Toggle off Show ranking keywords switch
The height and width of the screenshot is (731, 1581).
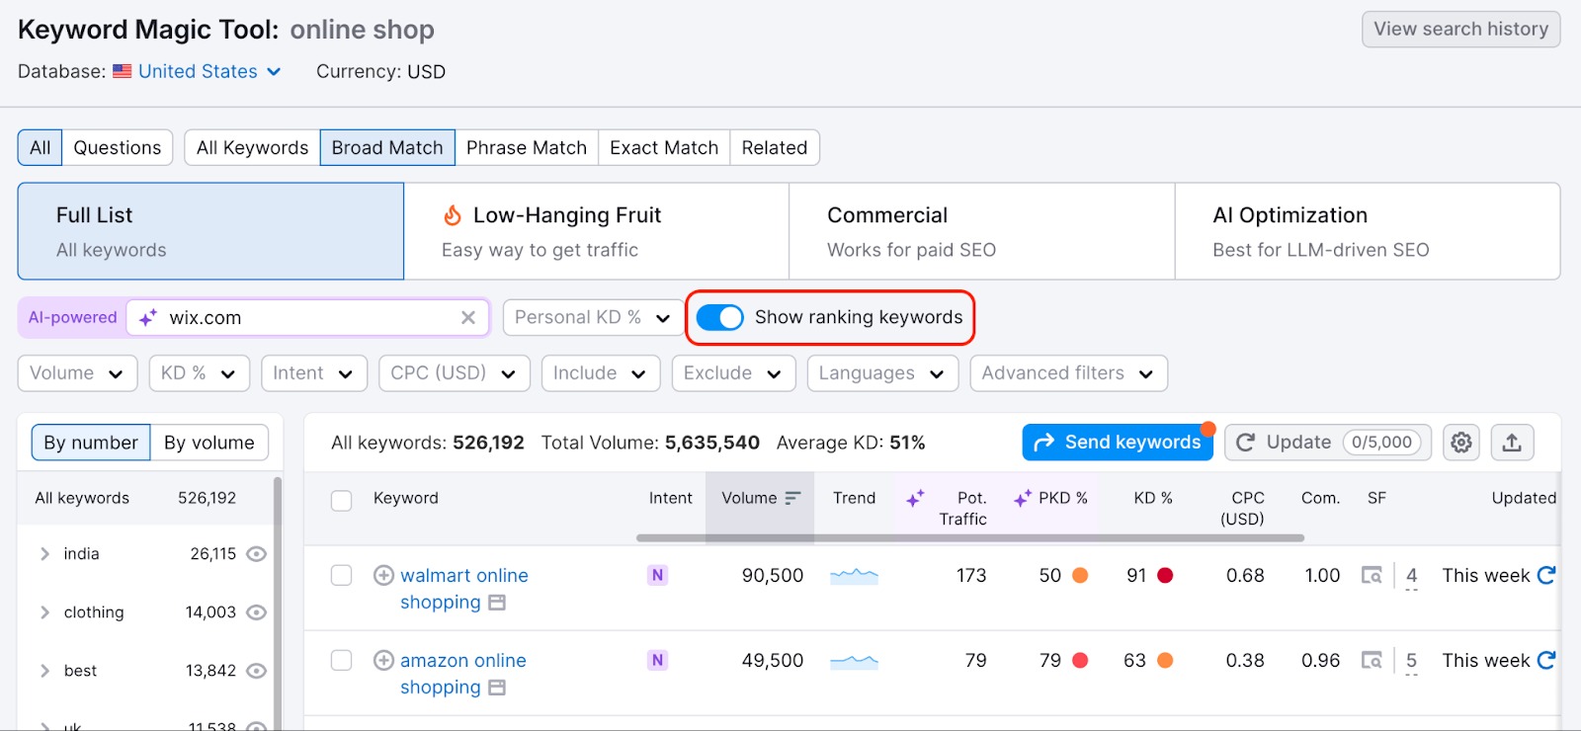pos(719,317)
